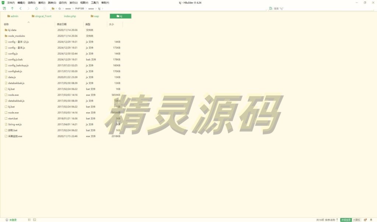Navigate back with the left arrow
This screenshot has height=222, width=377.
click(21, 8)
